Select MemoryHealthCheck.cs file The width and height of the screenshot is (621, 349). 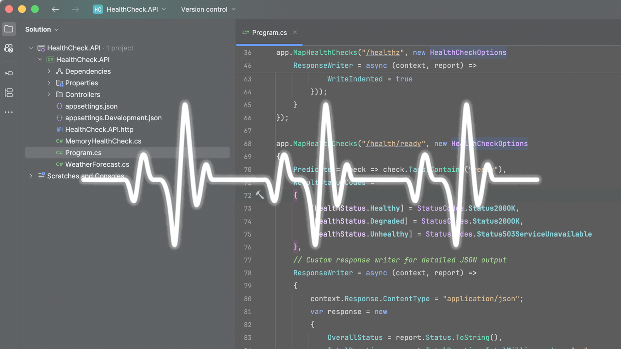click(103, 141)
